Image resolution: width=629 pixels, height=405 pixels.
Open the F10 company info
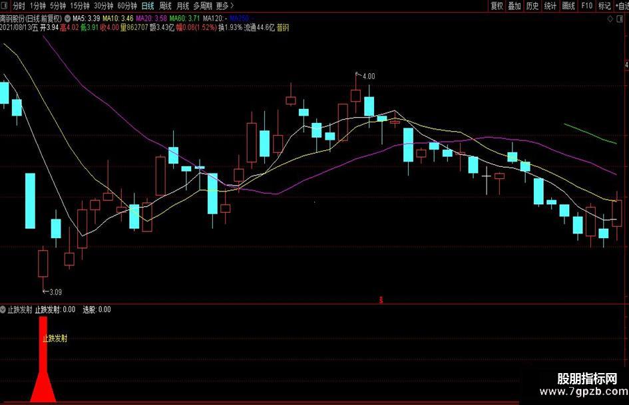pyautogui.click(x=586, y=5)
